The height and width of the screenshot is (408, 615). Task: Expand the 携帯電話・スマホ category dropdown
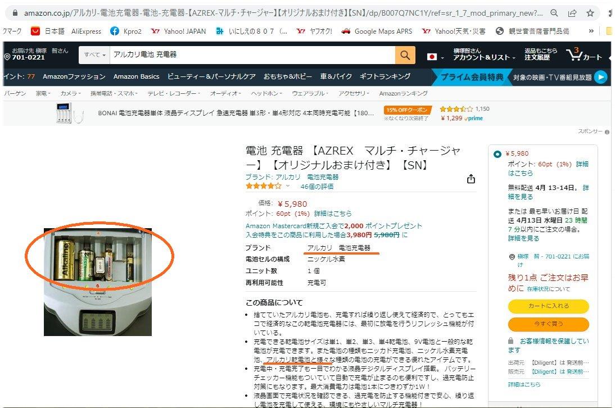click(x=114, y=93)
